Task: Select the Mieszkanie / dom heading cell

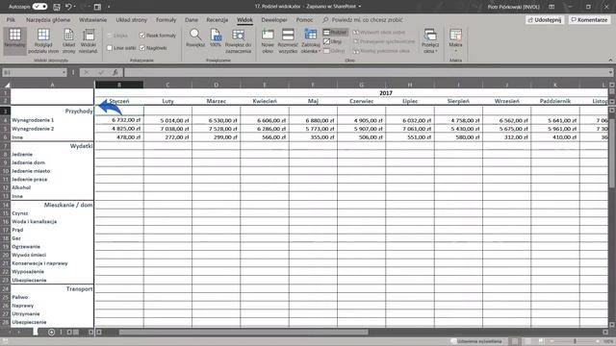Action: click(x=52, y=205)
